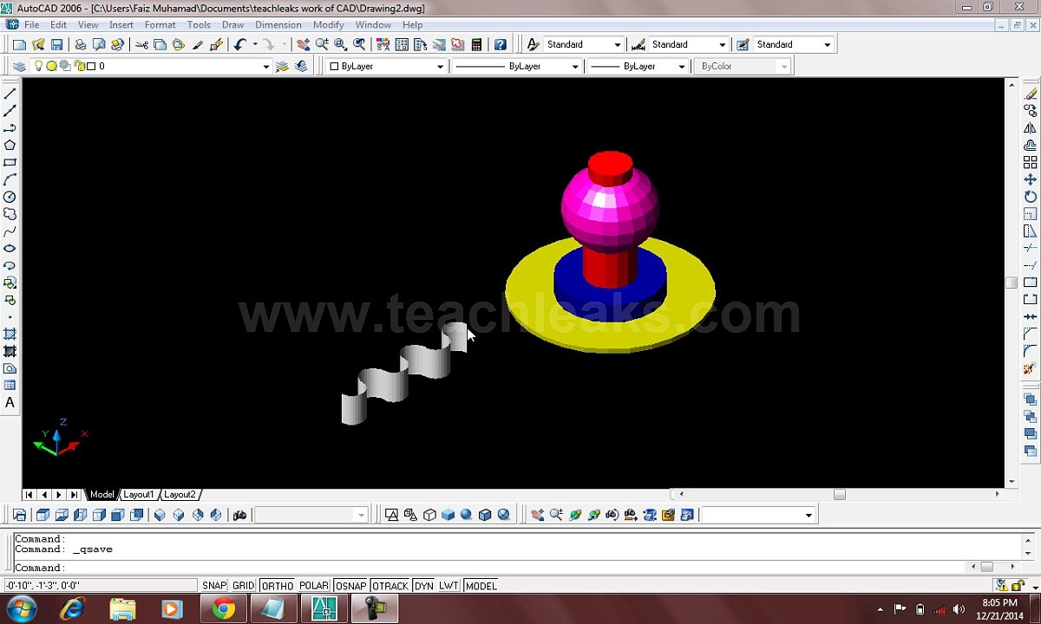The height and width of the screenshot is (624, 1041).
Task: Expand the undo history dropdown arrow
Action: click(x=255, y=44)
